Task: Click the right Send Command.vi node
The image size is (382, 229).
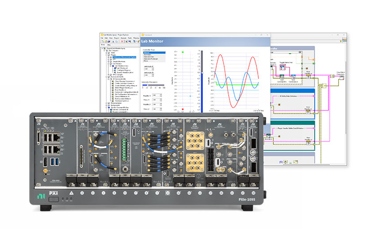Action: point(293,76)
